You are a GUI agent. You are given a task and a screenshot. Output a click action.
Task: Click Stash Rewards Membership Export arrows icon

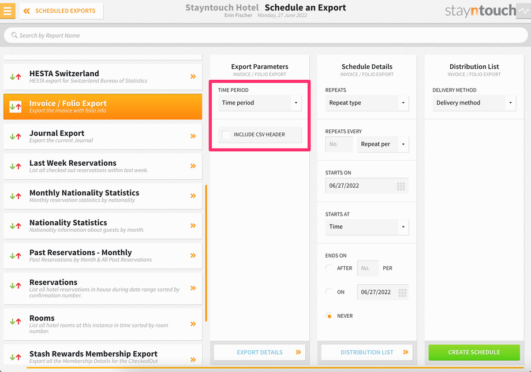click(16, 357)
